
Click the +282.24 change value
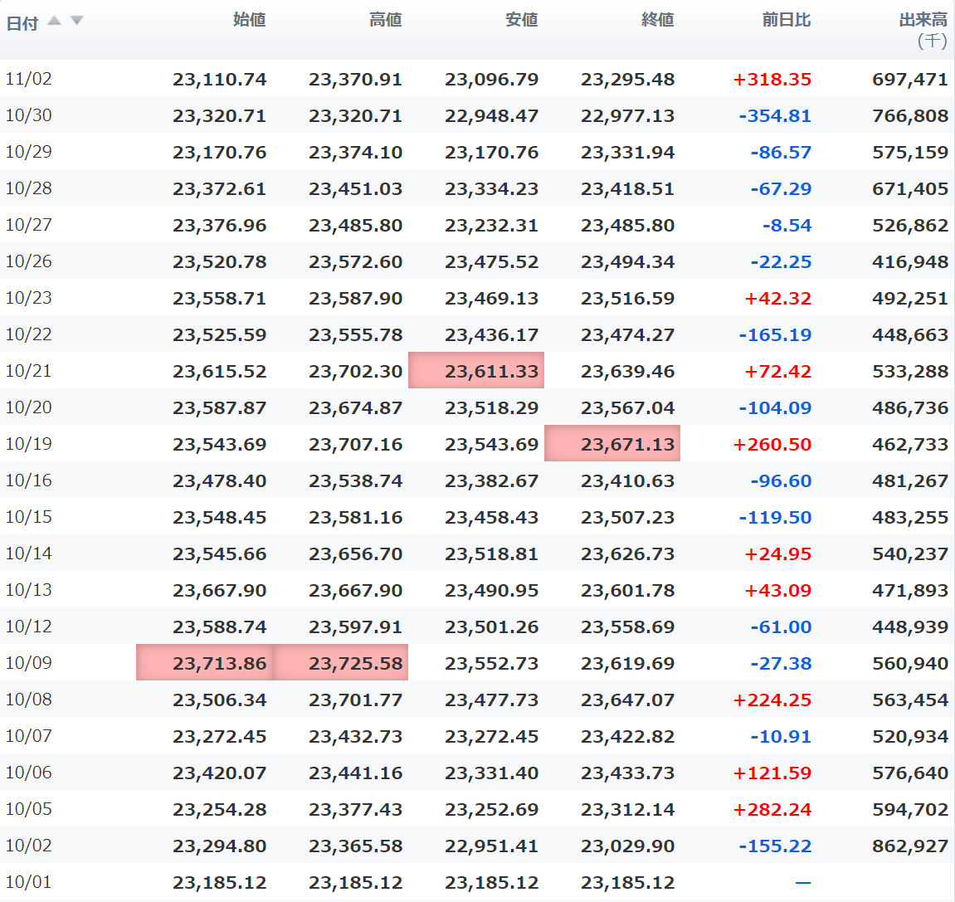(x=772, y=810)
